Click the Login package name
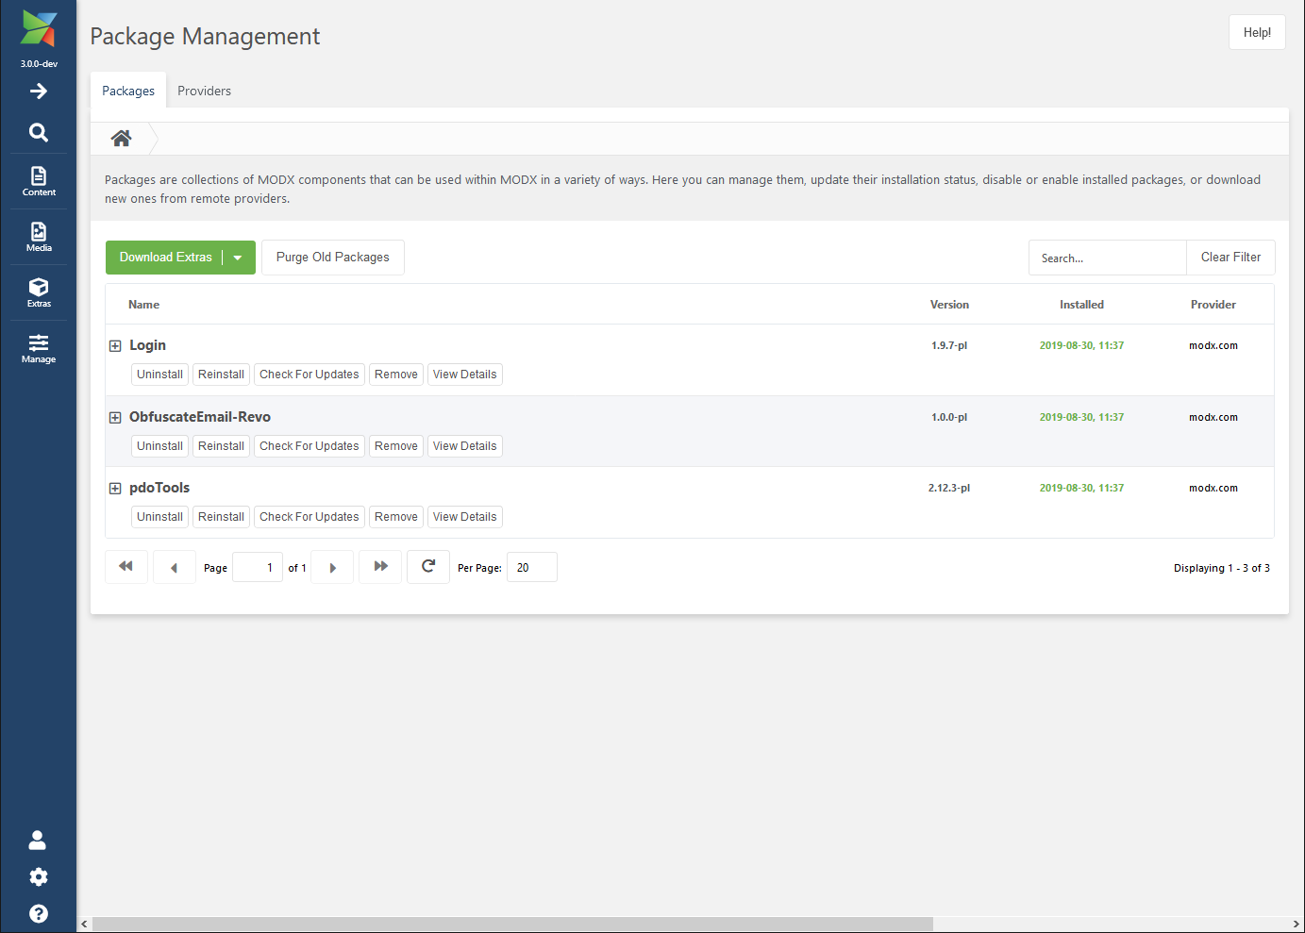The width and height of the screenshot is (1305, 933). pos(148,345)
